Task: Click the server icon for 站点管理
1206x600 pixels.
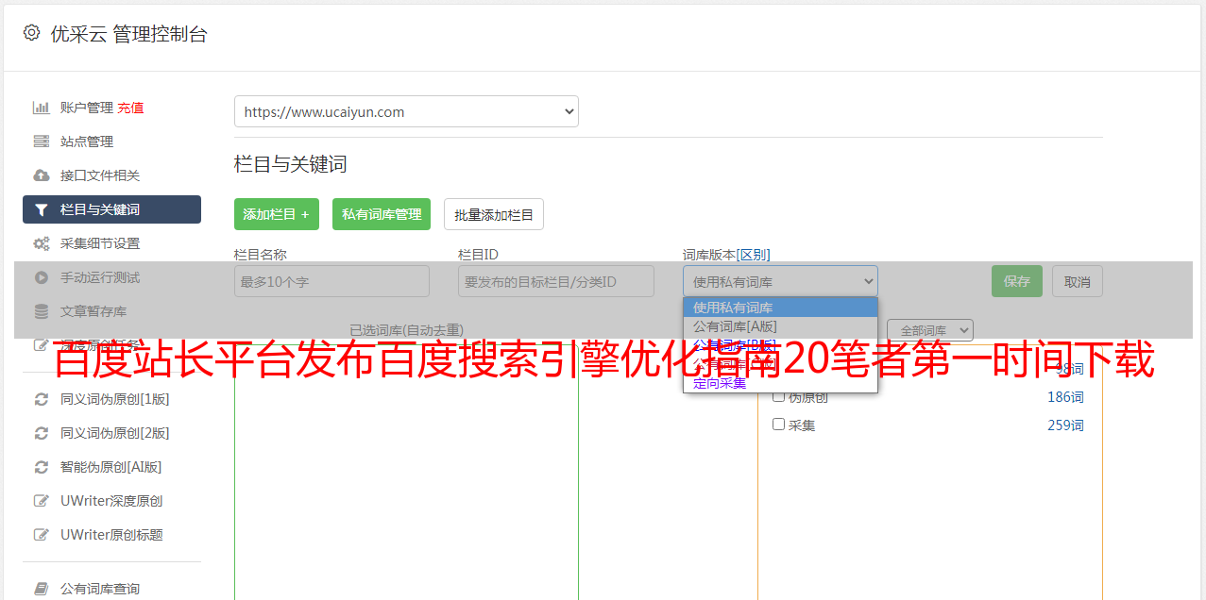Action: (x=42, y=142)
